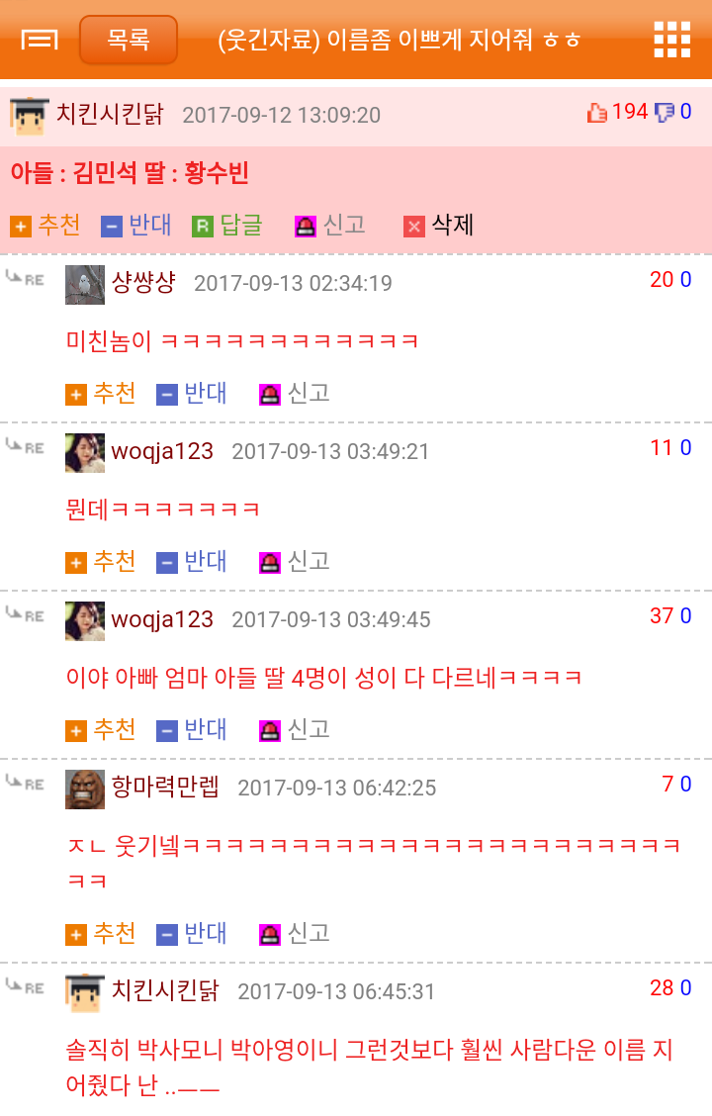Click 반대 under 뭔데ㅋㅋㅋ reply
Screen dimensions: 712x1116
(x=191, y=562)
